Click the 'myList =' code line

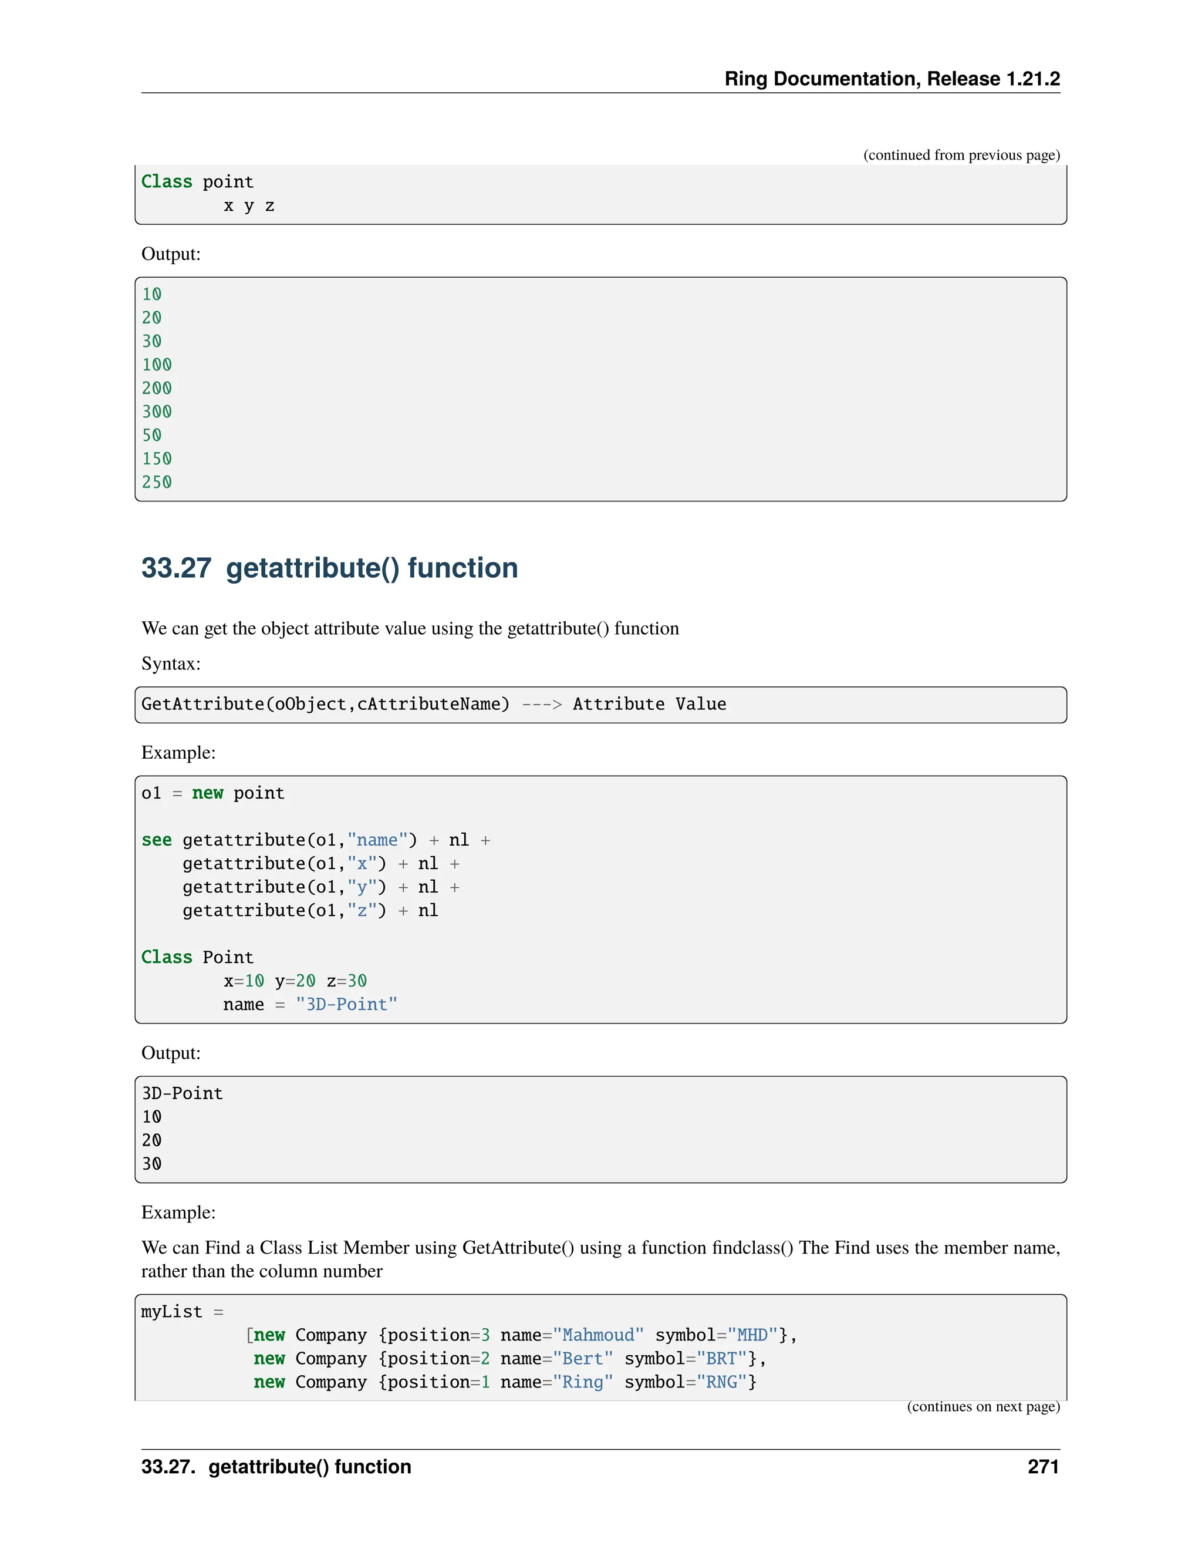pos(181,1311)
